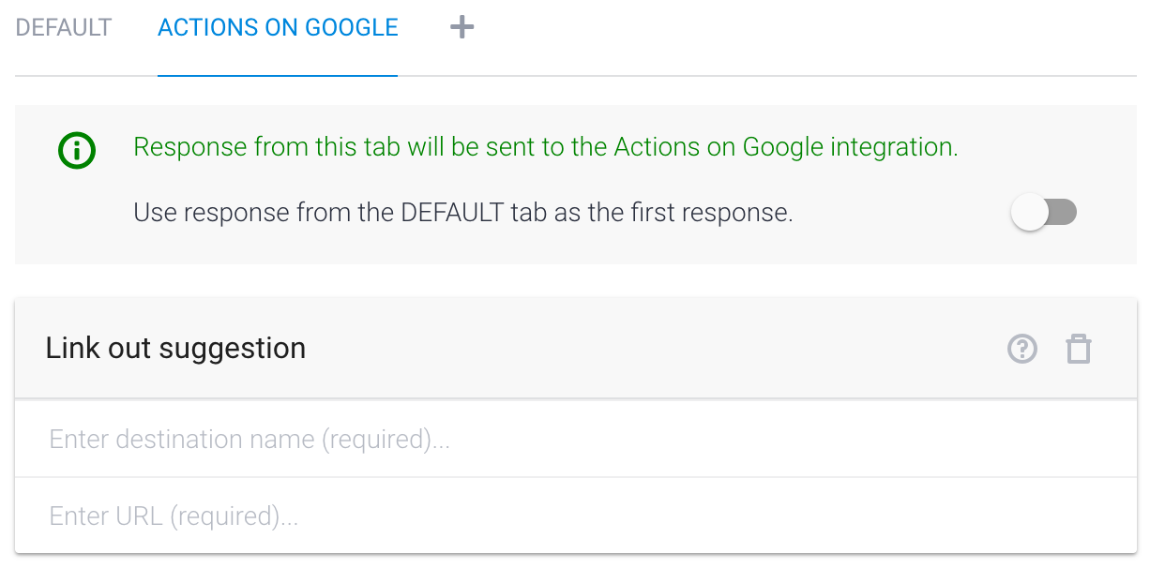The width and height of the screenshot is (1150, 568).
Task: Click the Link out suggestion card header bar
Action: (x=576, y=348)
